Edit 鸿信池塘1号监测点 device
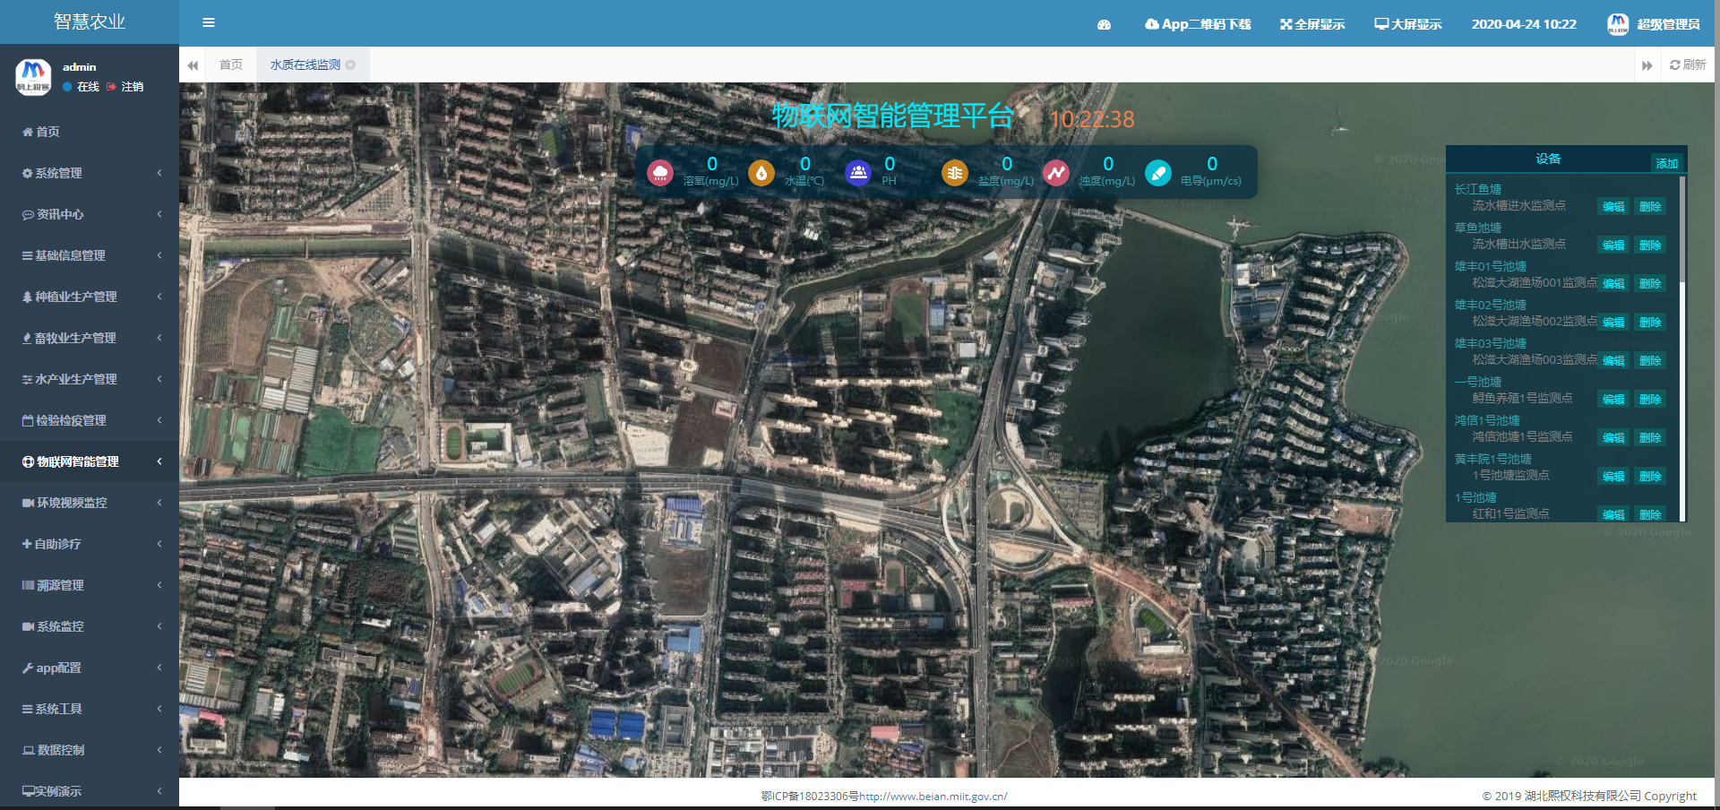Viewport: 1720px width, 810px height. [x=1613, y=437]
